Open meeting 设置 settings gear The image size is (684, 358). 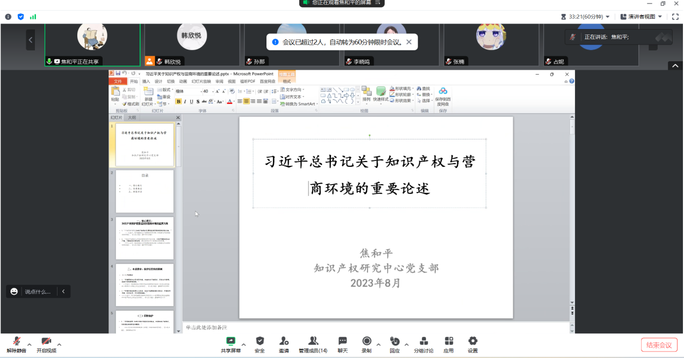point(473,341)
